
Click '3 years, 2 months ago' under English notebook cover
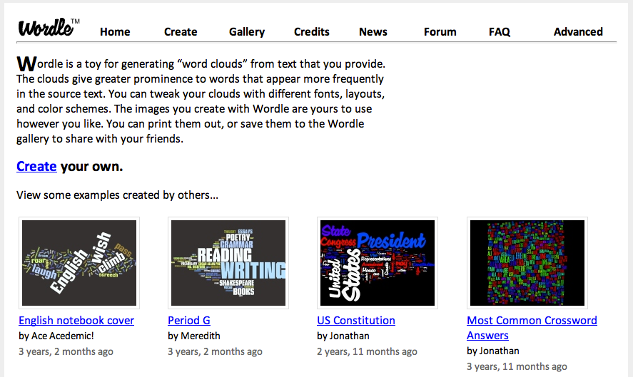click(x=66, y=351)
